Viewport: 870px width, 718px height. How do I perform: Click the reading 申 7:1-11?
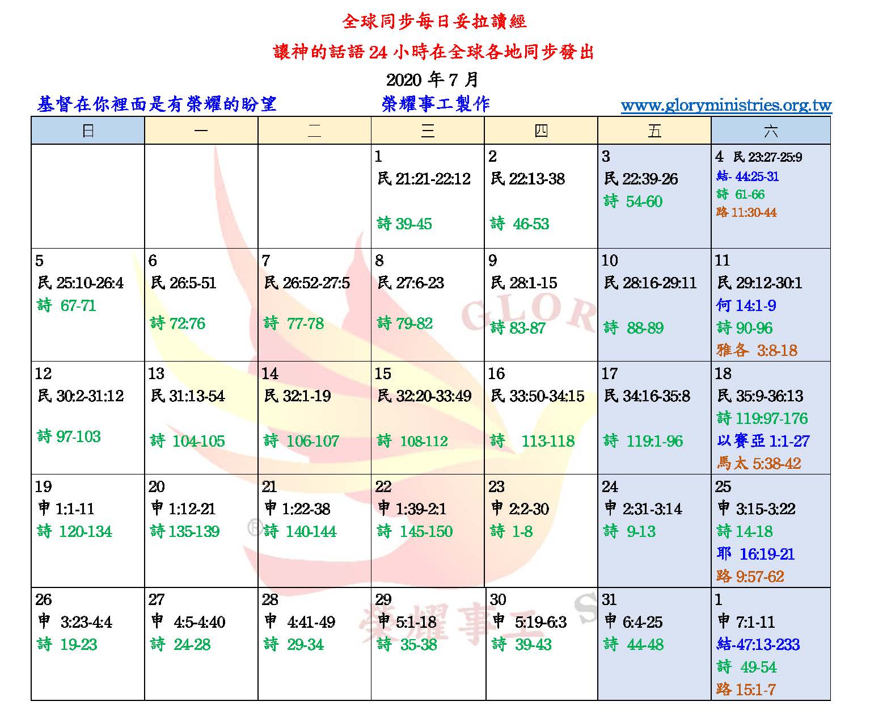click(746, 622)
